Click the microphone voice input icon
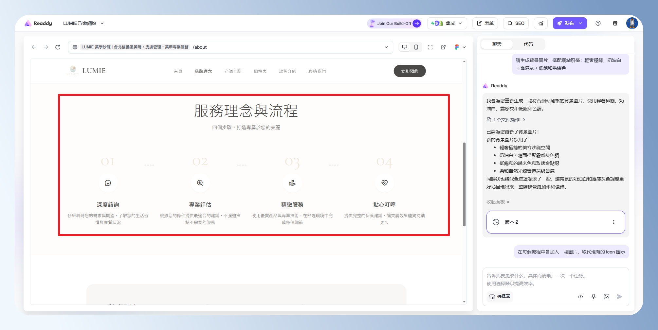Viewport: 658px width, 330px height. (594, 297)
